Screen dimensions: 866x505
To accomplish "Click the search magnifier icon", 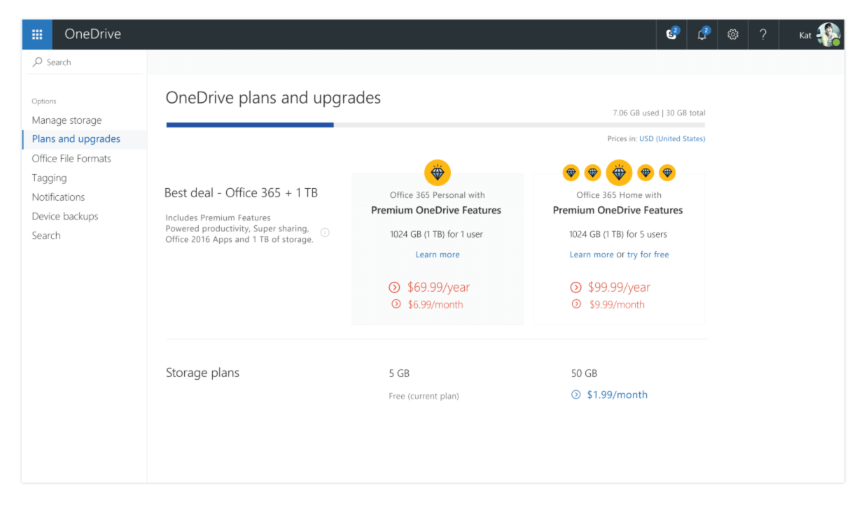I will 37,62.
